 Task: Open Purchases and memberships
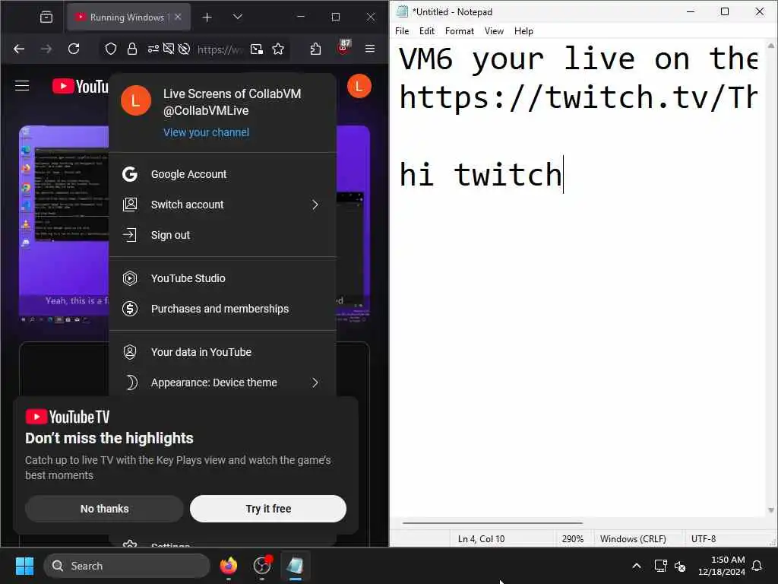click(223, 309)
